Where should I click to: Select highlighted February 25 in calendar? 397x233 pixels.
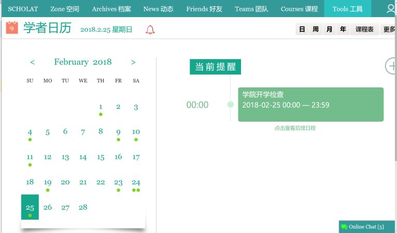point(30,207)
